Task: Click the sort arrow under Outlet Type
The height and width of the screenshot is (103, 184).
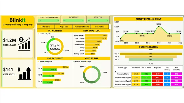Action: pyautogui.click(x=115, y=71)
